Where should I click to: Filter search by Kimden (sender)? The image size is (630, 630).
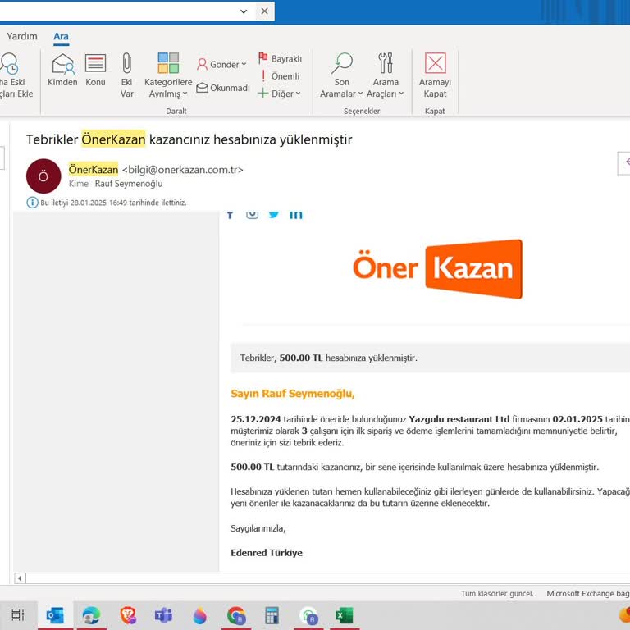pos(62,71)
